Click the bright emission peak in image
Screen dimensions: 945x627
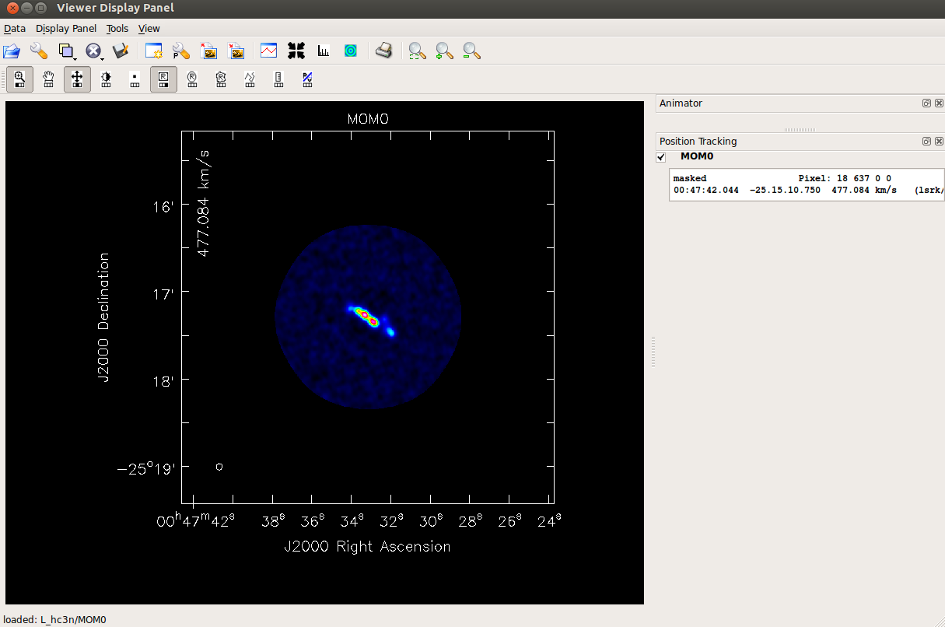364,314
